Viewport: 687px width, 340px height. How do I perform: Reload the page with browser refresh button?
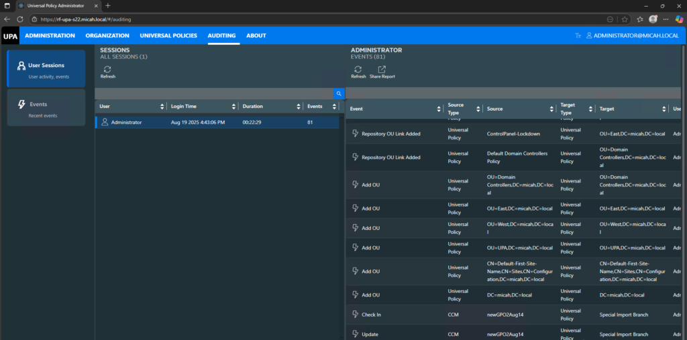[x=20, y=19]
